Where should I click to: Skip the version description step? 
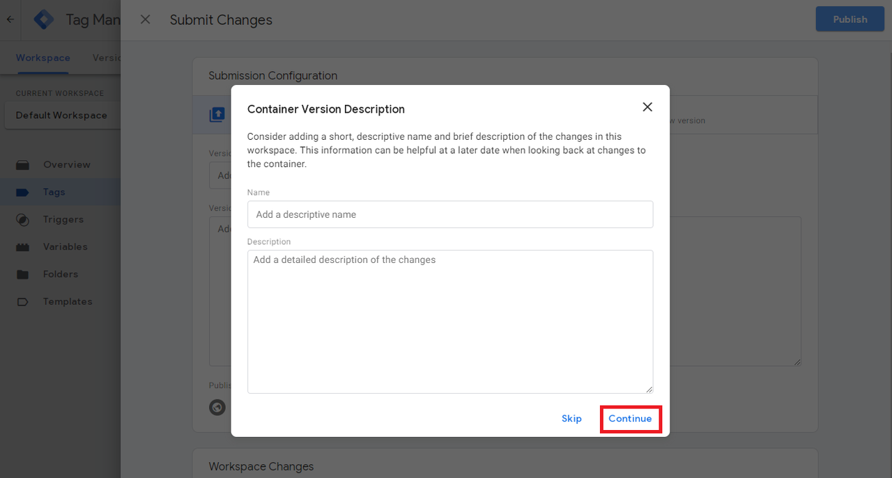click(571, 419)
